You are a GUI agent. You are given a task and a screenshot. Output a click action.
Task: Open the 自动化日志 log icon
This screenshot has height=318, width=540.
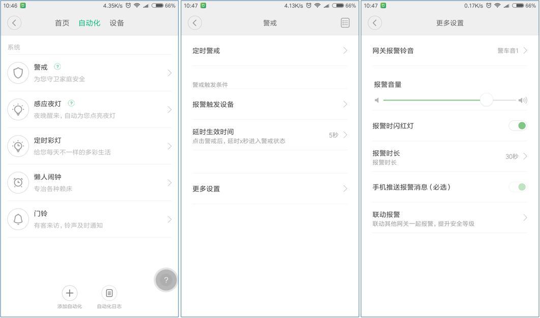pyautogui.click(x=109, y=292)
